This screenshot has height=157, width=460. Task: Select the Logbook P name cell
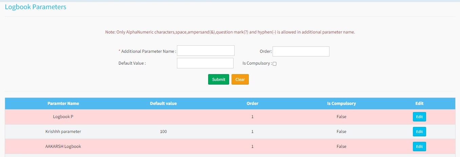[63, 117]
